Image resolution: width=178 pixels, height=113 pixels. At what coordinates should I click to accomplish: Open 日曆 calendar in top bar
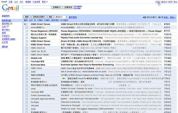point(10,2)
